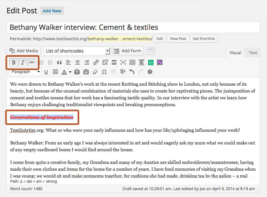Toggle strikethrough with the ABC button
The image size is (267, 197).
[x=32, y=62]
